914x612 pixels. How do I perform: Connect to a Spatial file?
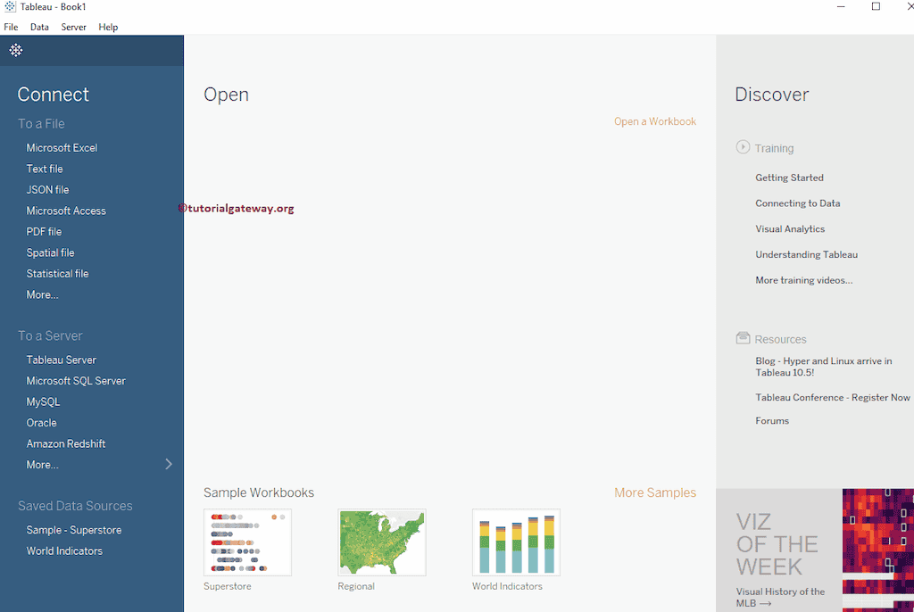(50, 252)
